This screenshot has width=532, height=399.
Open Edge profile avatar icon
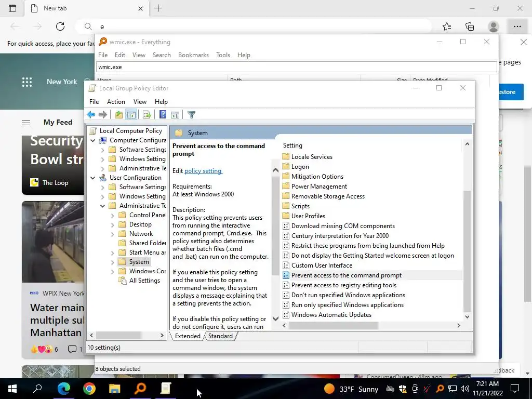pyautogui.click(x=494, y=26)
